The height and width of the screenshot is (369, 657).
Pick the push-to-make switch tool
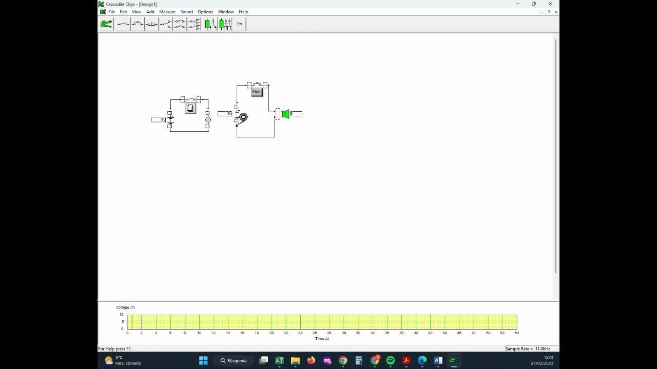pyautogui.click(x=138, y=24)
